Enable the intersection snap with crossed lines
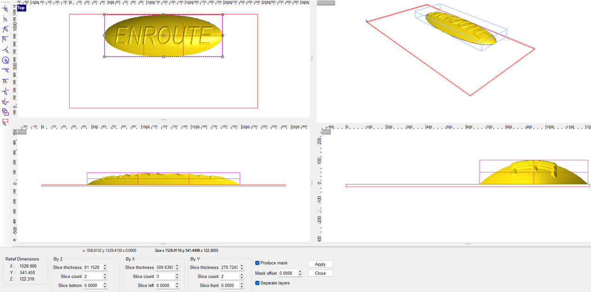This screenshot has height=292, width=591. click(6, 29)
